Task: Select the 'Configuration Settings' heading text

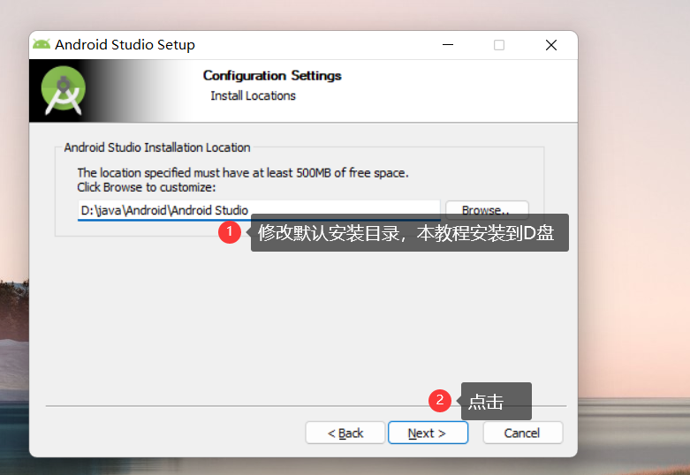Action: coord(272,76)
